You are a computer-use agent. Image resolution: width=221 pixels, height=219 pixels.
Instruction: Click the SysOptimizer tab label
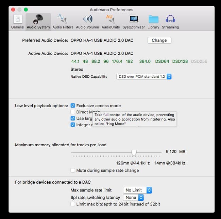tap(134, 27)
